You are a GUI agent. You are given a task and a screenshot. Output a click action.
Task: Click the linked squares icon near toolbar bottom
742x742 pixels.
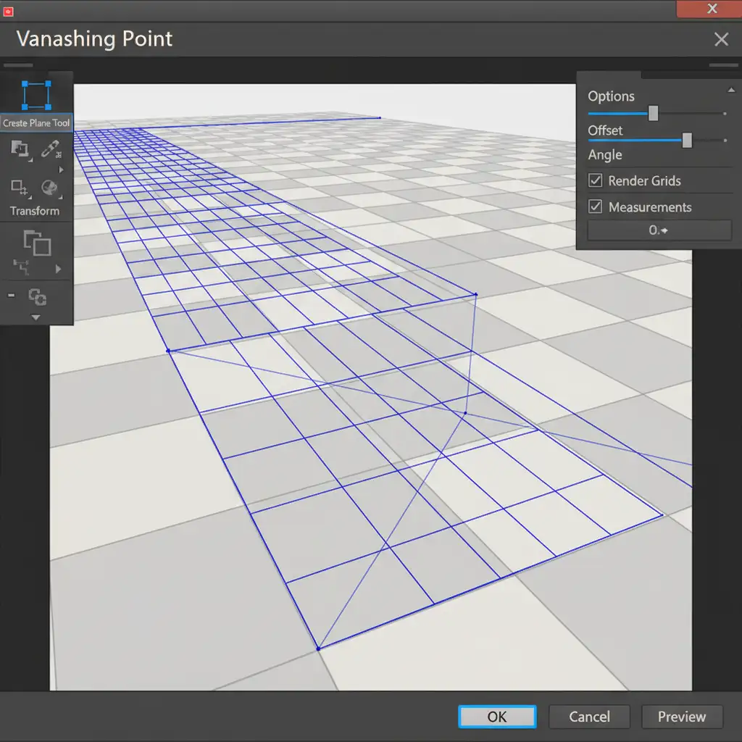point(37,296)
